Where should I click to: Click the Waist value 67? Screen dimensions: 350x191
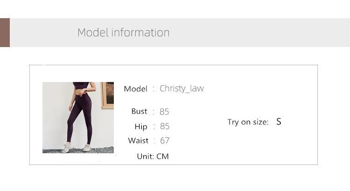[165, 141]
